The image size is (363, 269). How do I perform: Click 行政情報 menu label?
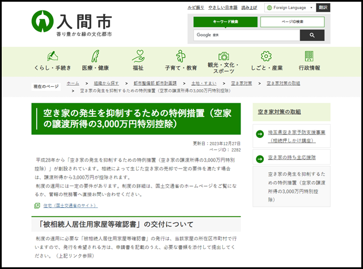click(309, 68)
